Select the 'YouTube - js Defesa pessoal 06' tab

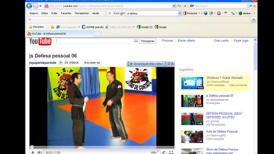(60, 33)
